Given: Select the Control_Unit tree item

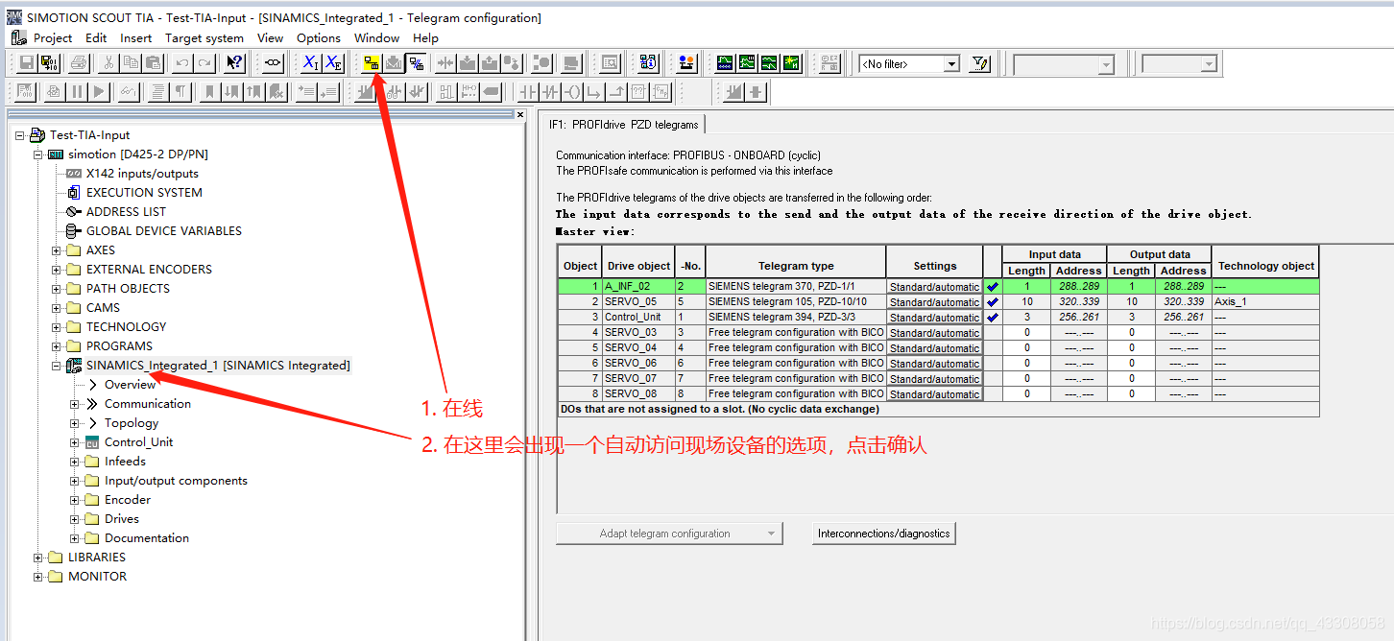Looking at the screenshot, I should (x=138, y=442).
